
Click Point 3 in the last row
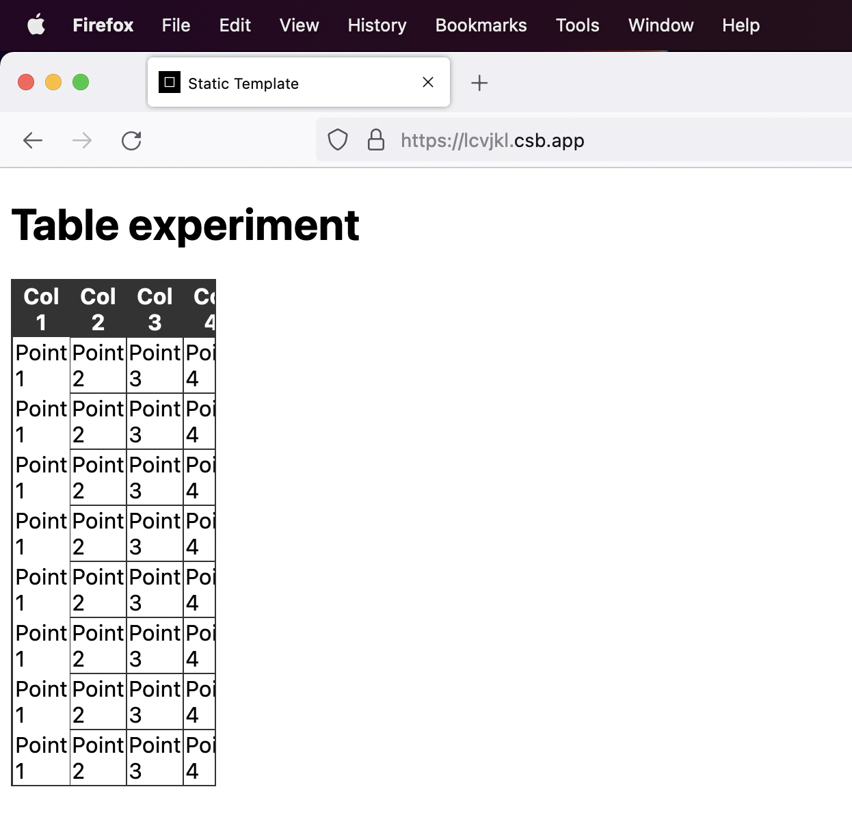point(155,758)
